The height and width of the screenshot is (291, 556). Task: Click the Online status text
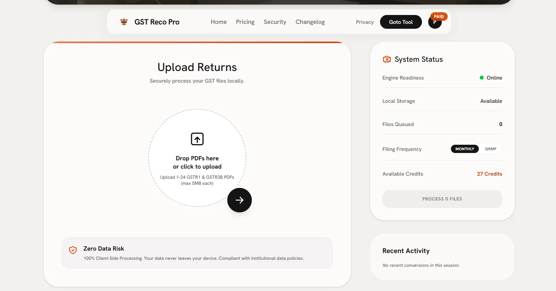pos(494,78)
